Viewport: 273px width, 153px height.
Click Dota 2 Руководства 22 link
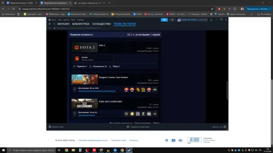coord(98,66)
